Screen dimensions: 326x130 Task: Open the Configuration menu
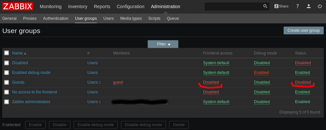click(130, 6)
